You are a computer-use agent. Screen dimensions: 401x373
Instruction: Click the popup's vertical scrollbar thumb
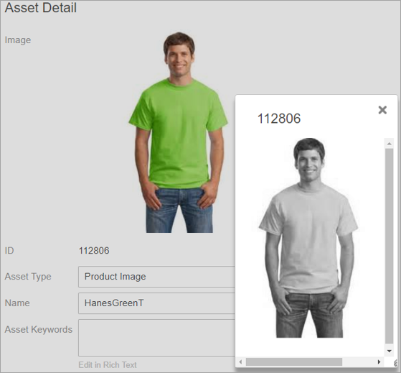tap(390, 246)
